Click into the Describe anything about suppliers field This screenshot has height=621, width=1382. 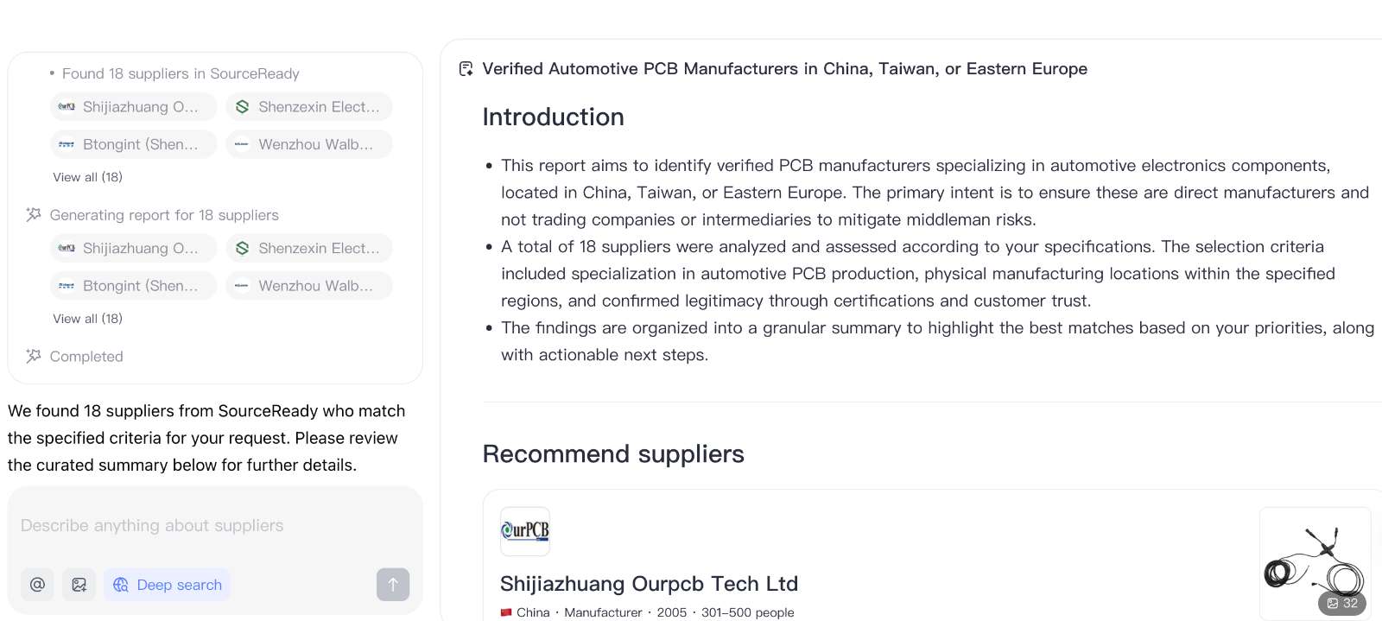[214, 526]
